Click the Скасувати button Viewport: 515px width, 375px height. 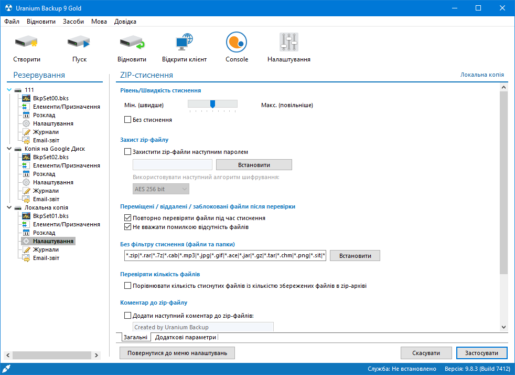coord(426,353)
